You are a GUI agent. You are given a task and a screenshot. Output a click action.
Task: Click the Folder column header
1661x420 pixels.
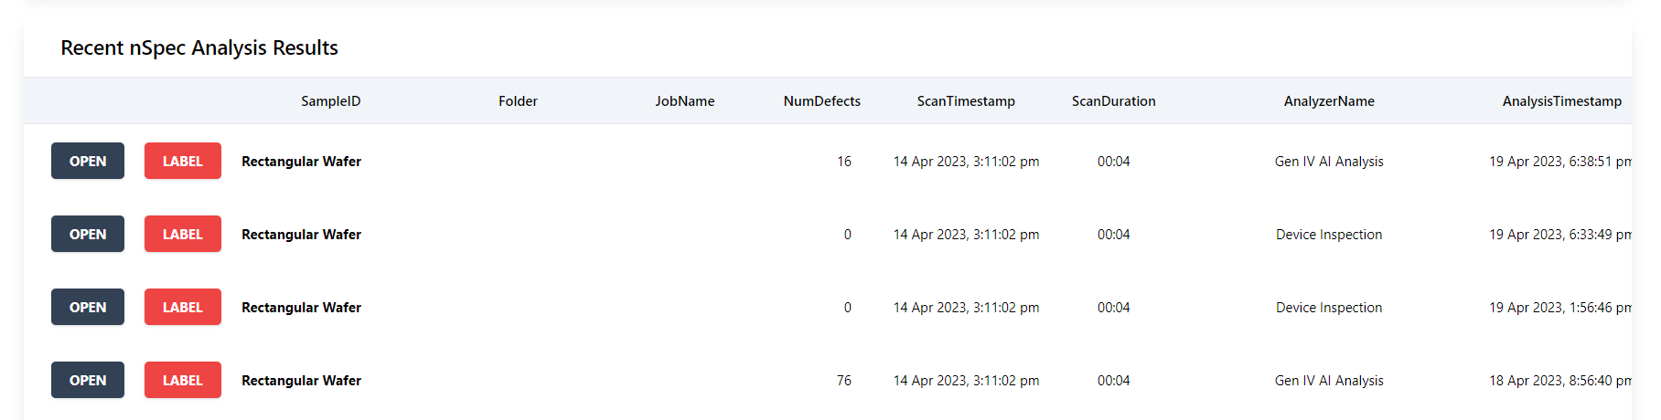pyautogui.click(x=518, y=101)
